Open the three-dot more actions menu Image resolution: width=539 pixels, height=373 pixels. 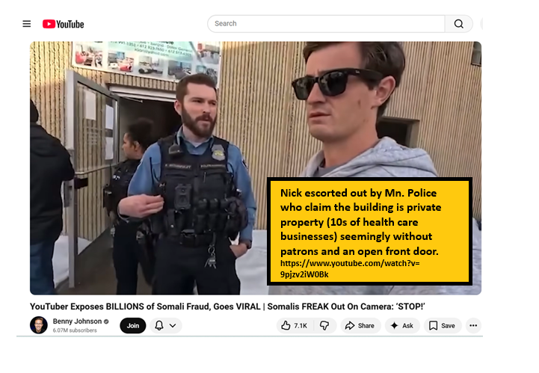point(473,326)
